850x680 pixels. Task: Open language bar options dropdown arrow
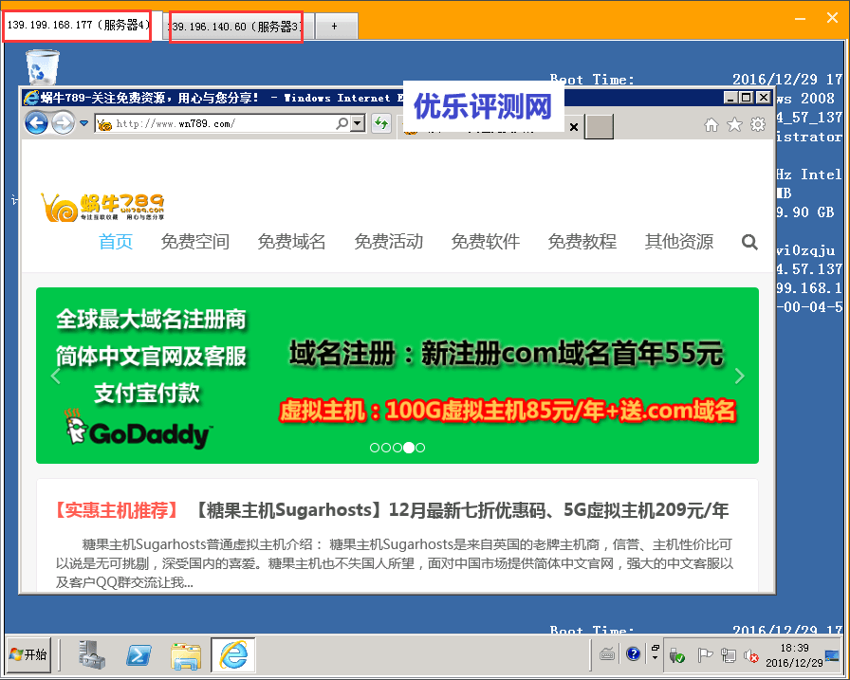[655, 658]
